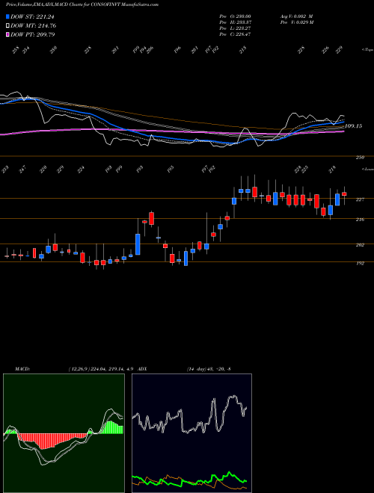Click the MACD heading label
The image size is (374, 493).
(x=22, y=369)
